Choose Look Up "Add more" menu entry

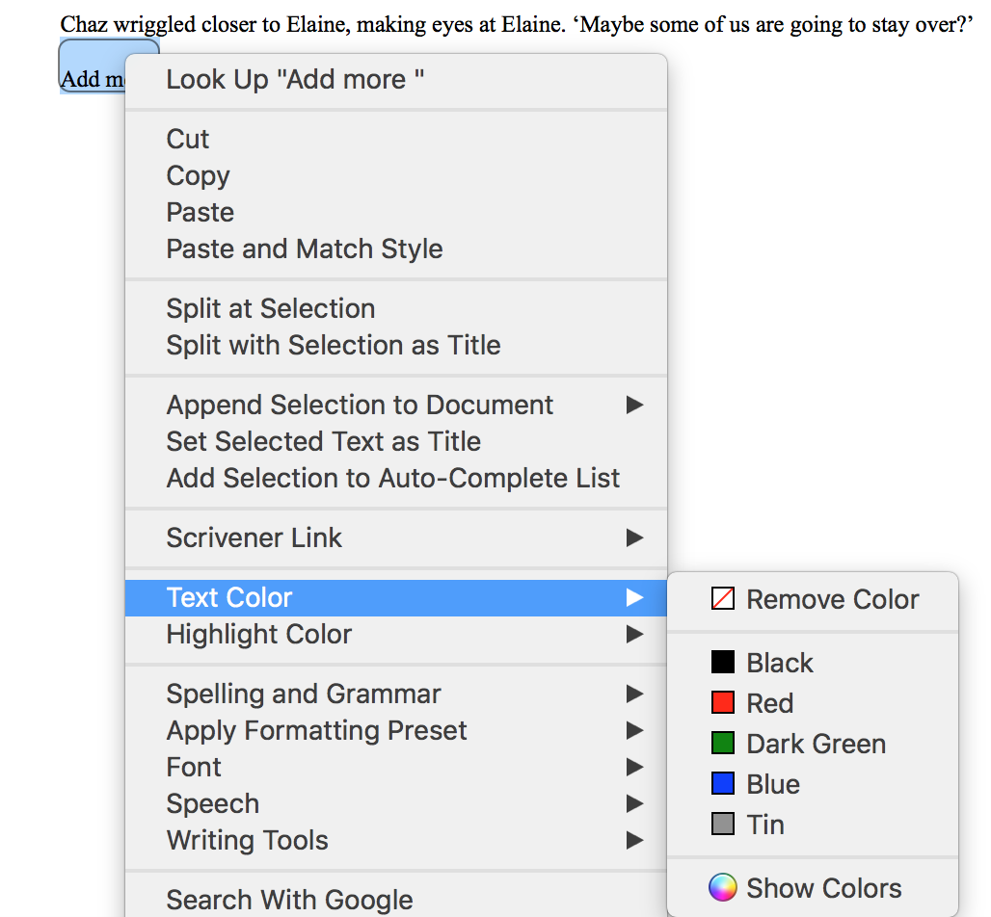[396, 80]
